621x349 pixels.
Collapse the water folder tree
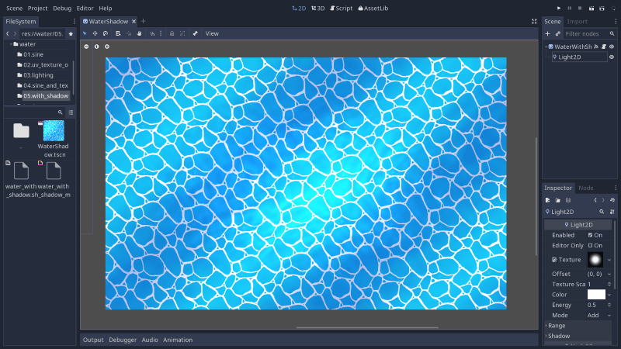coord(11,44)
